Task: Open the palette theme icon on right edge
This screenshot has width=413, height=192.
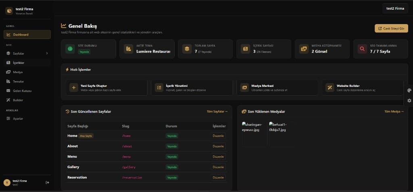Action: (x=409, y=90)
